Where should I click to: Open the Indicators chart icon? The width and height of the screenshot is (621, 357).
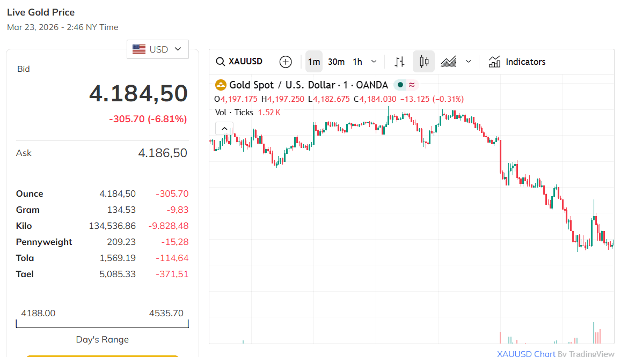coord(494,62)
